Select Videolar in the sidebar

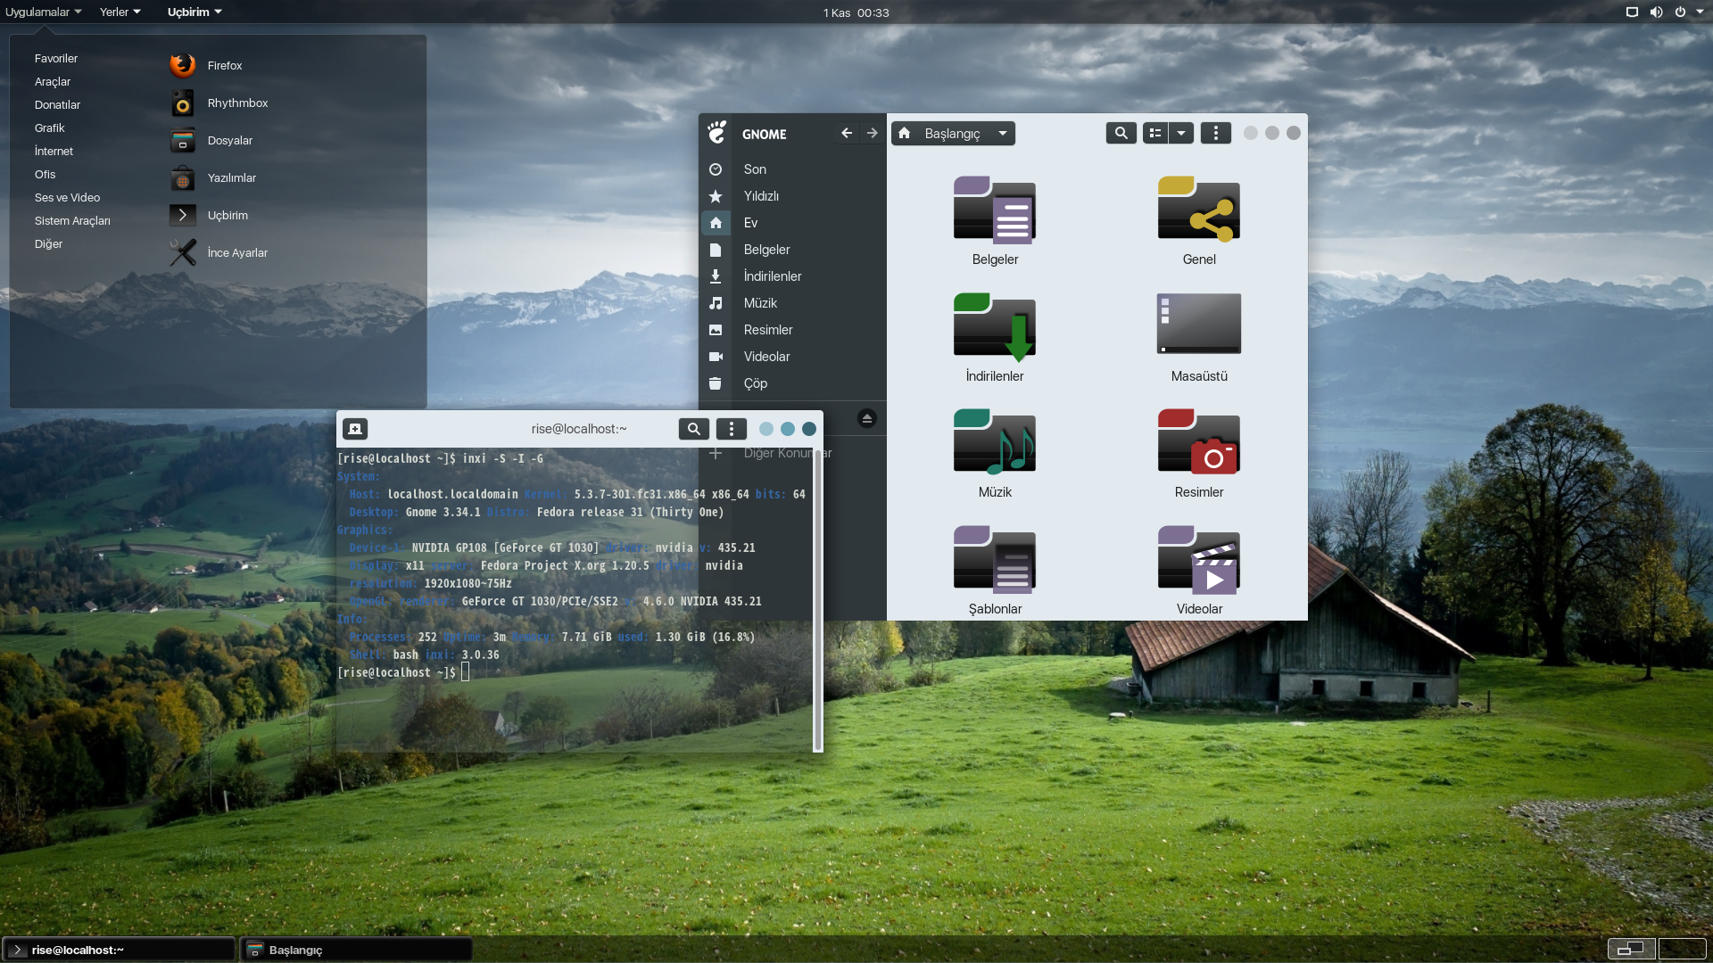pos(792,357)
